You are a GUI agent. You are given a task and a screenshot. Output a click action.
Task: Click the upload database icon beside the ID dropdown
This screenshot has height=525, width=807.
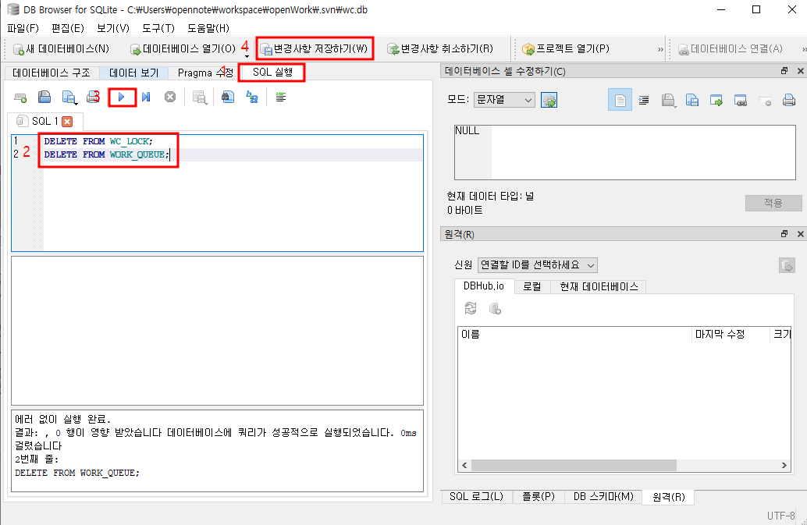click(787, 265)
